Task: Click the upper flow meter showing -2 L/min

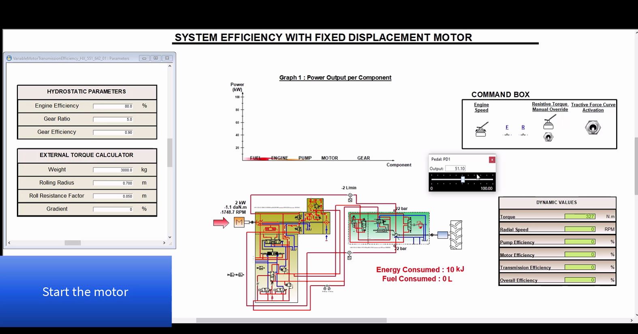Action: coord(350,198)
